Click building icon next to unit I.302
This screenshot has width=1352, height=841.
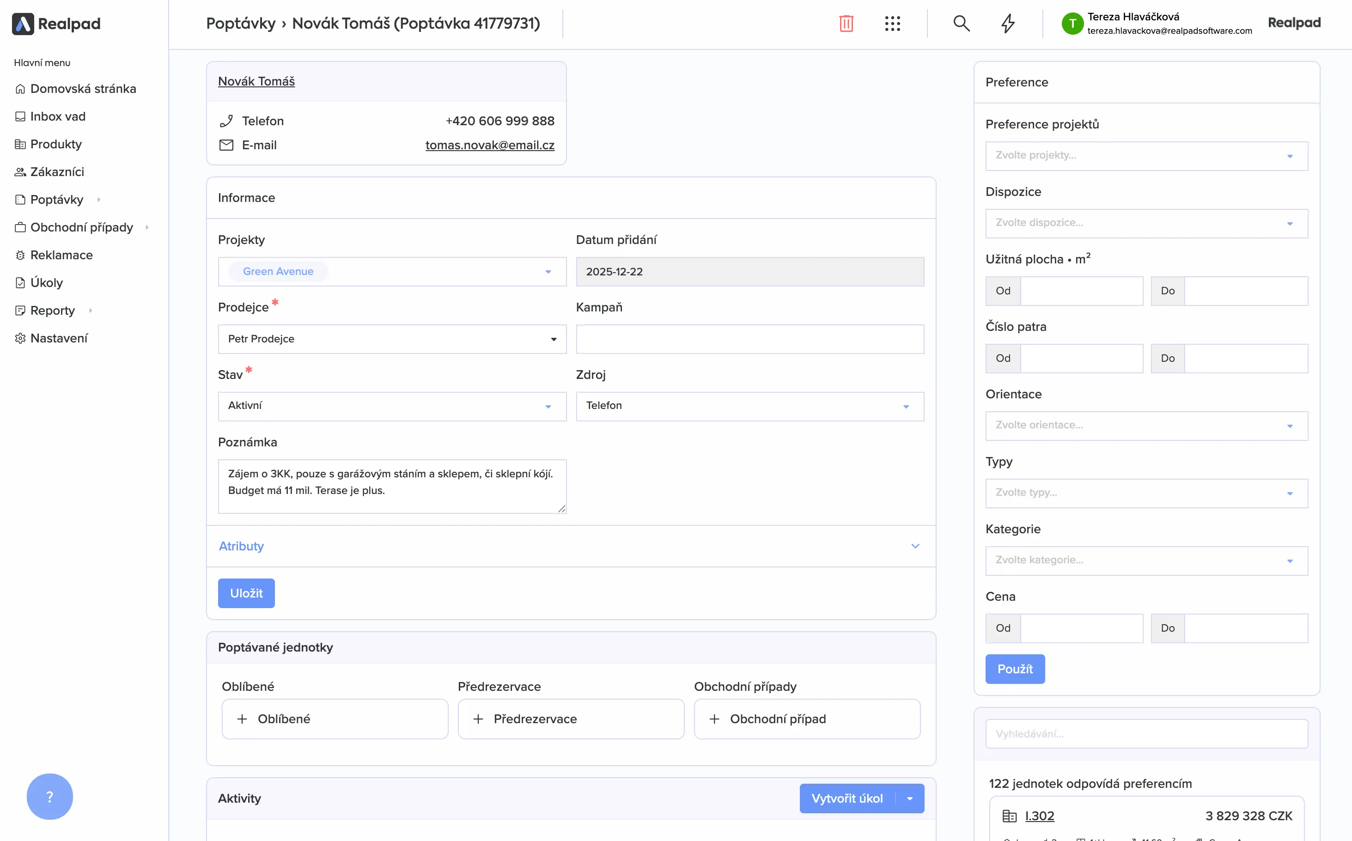pyautogui.click(x=1009, y=816)
